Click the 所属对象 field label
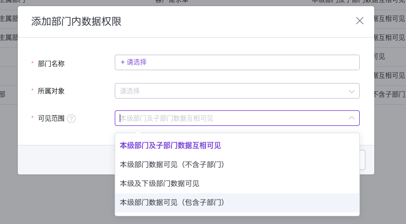Screen dimensions: 406x224 51,91
